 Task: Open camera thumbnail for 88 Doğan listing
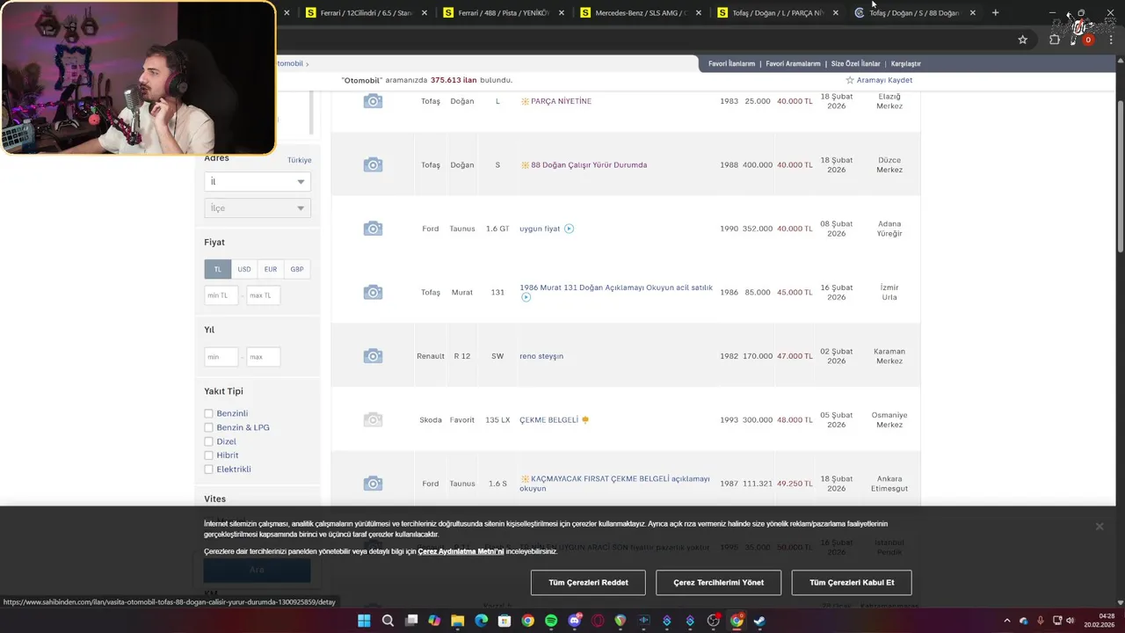(373, 164)
